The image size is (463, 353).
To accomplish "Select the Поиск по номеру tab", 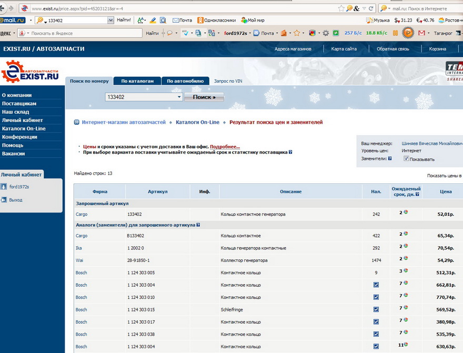I will click(89, 81).
